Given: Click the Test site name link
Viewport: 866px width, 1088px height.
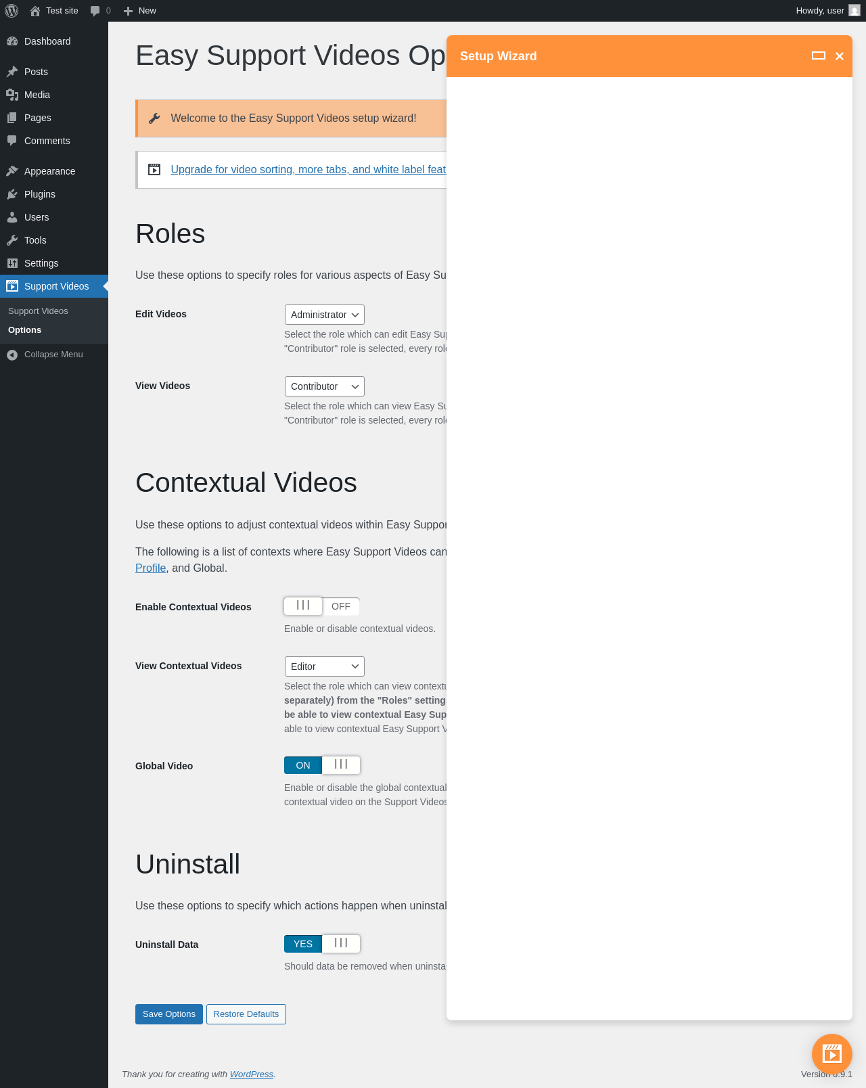Looking at the screenshot, I should [x=62, y=11].
